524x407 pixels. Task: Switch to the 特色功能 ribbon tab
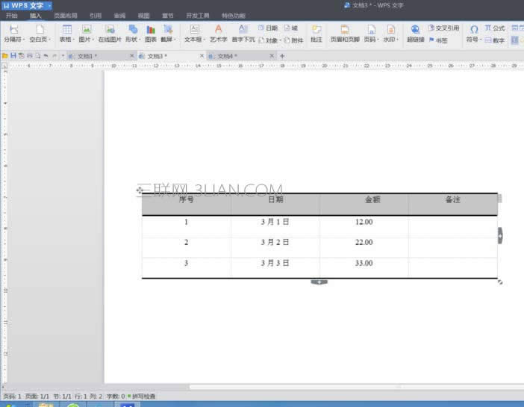pyautogui.click(x=234, y=16)
